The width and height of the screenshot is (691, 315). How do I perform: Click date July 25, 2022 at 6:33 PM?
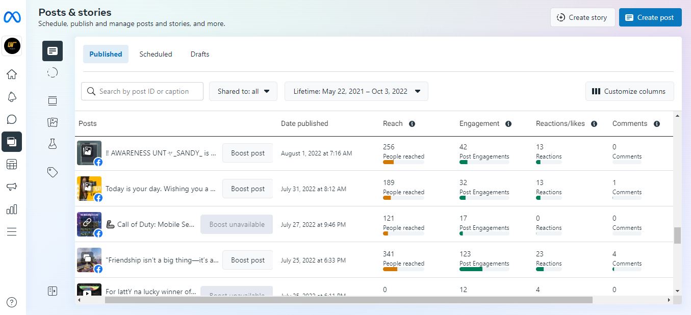pyautogui.click(x=313, y=260)
